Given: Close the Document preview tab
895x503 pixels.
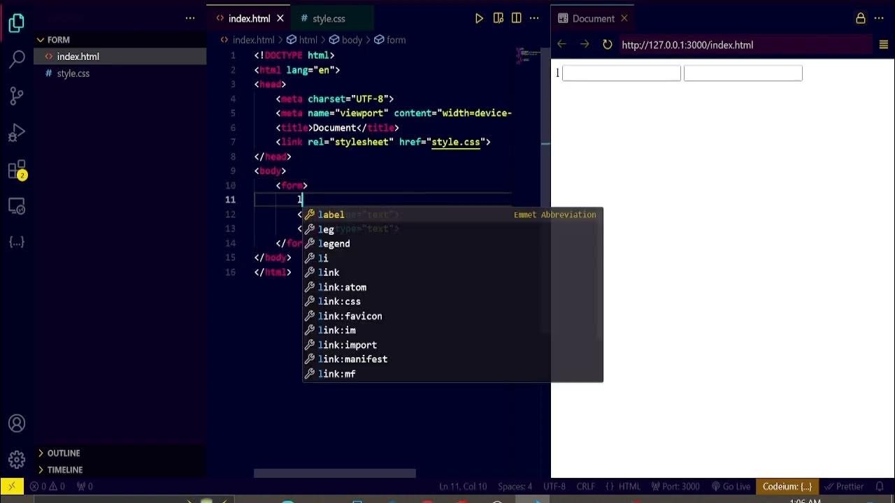Looking at the screenshot, I should click(624, 19).
